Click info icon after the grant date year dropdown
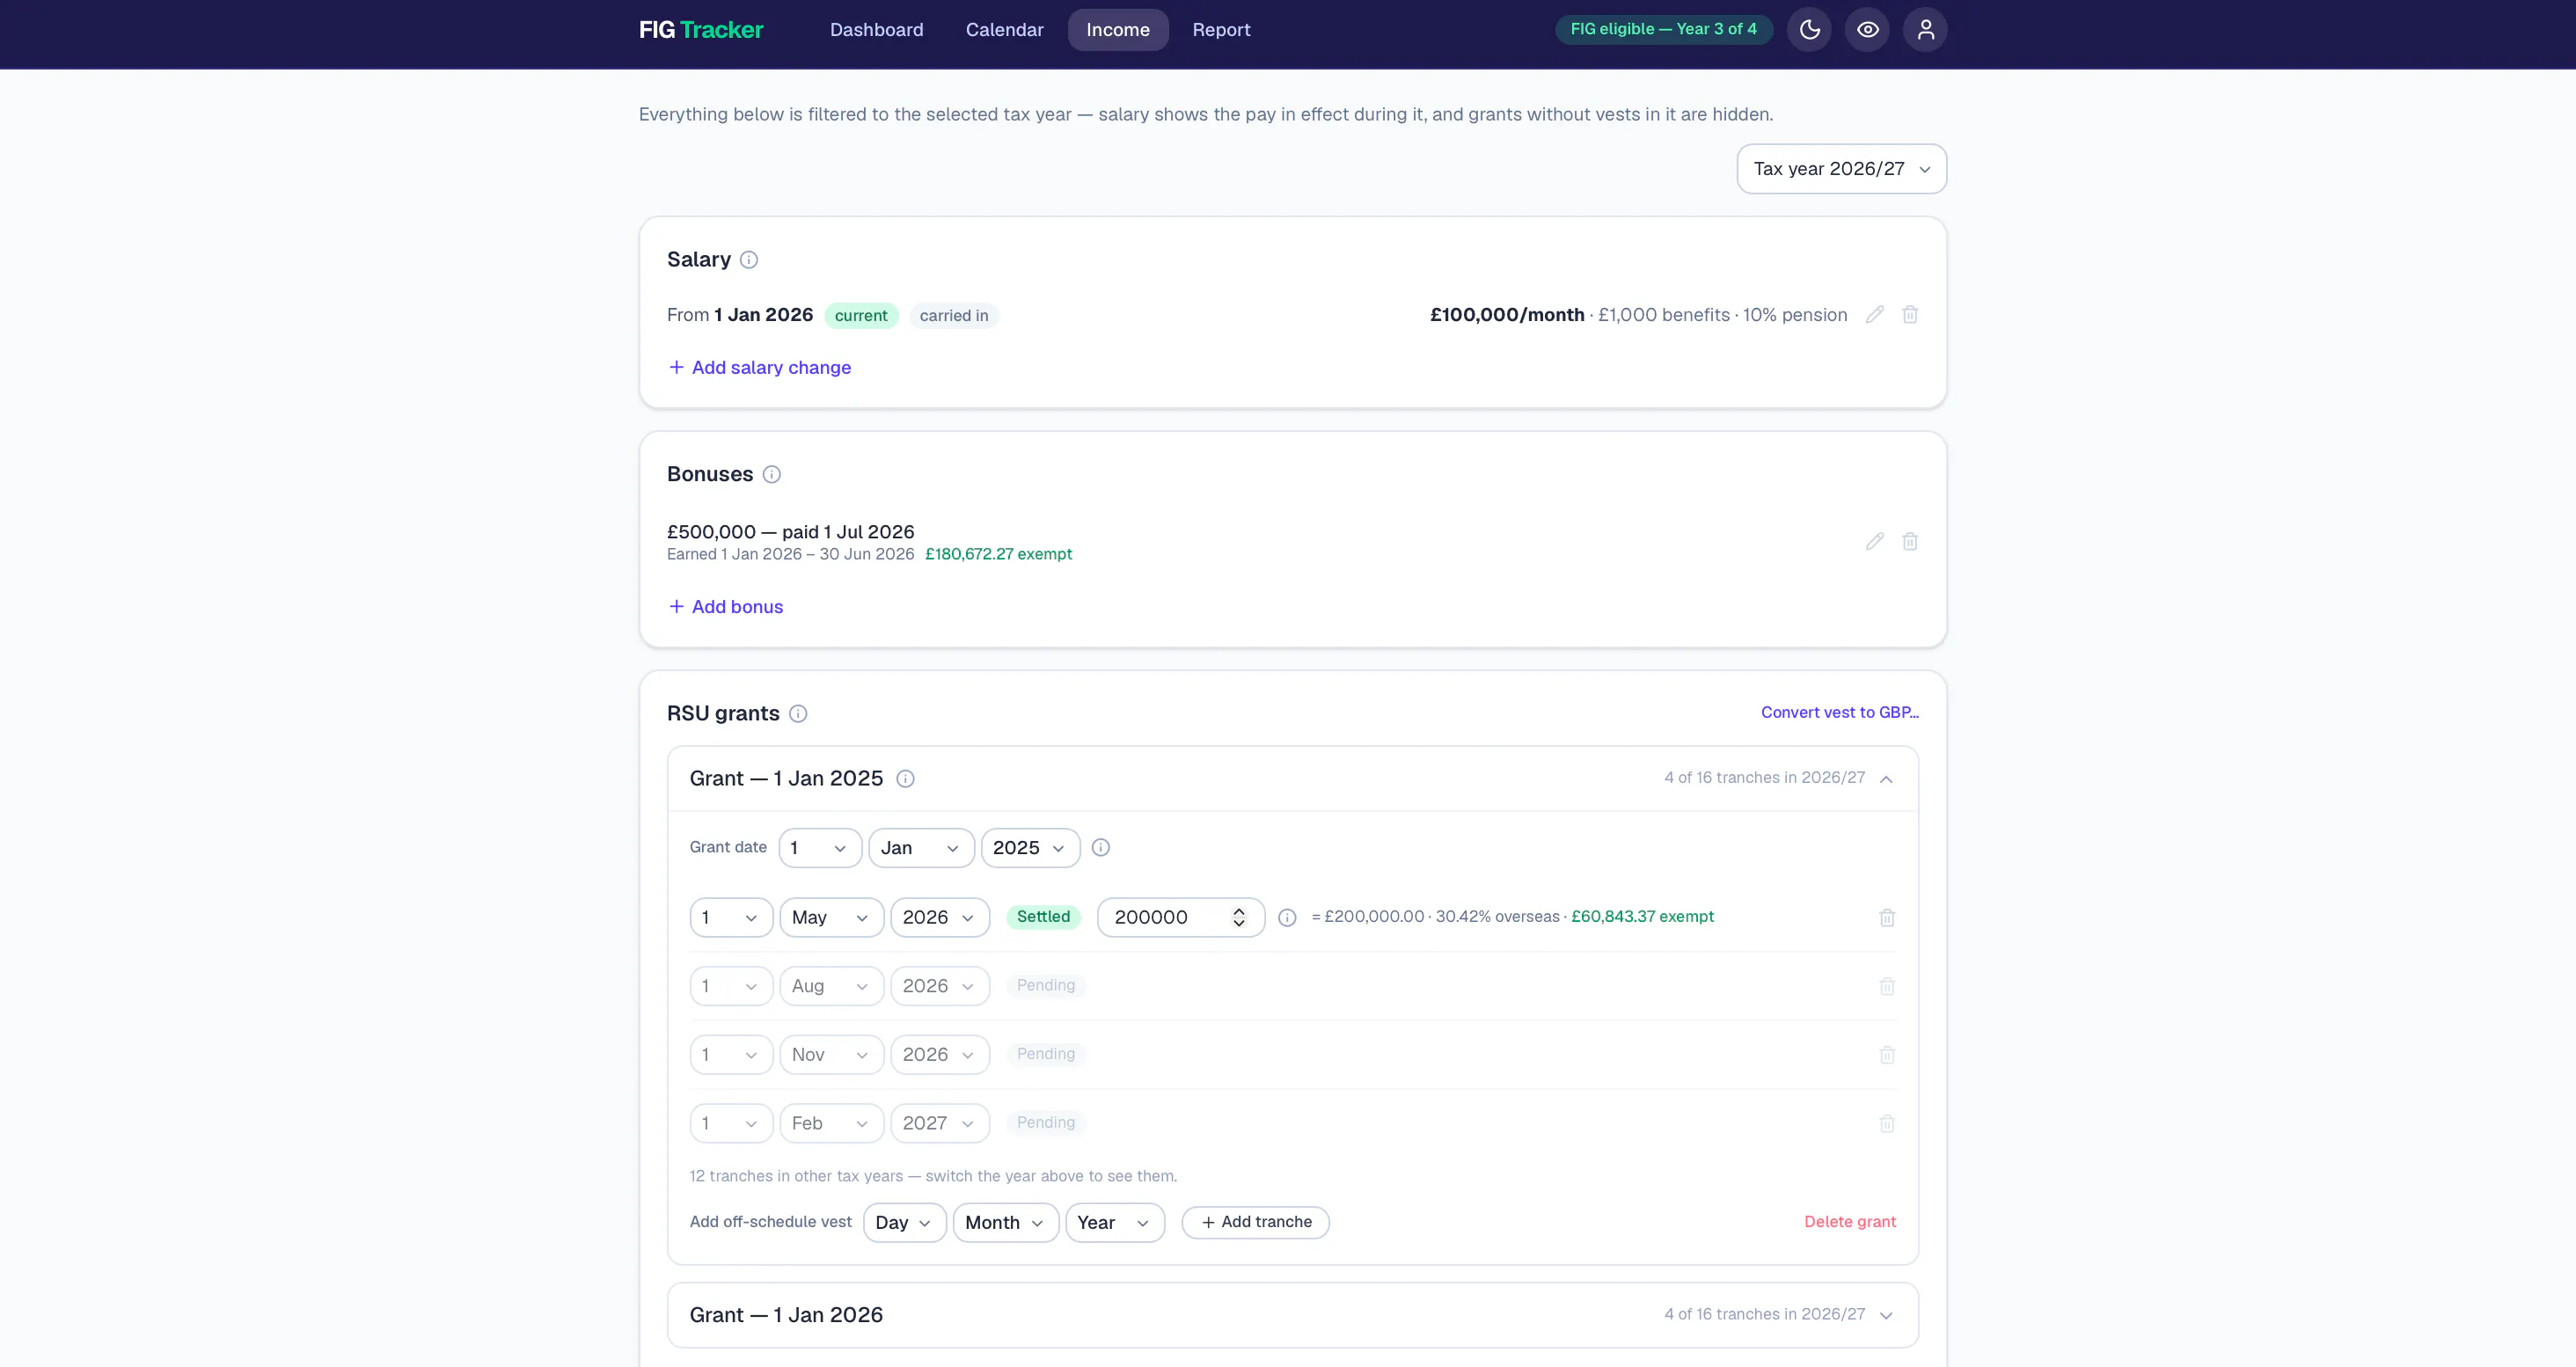Image resolution: width=2576 pixels, height=1367 pixels. point(1100,848)
